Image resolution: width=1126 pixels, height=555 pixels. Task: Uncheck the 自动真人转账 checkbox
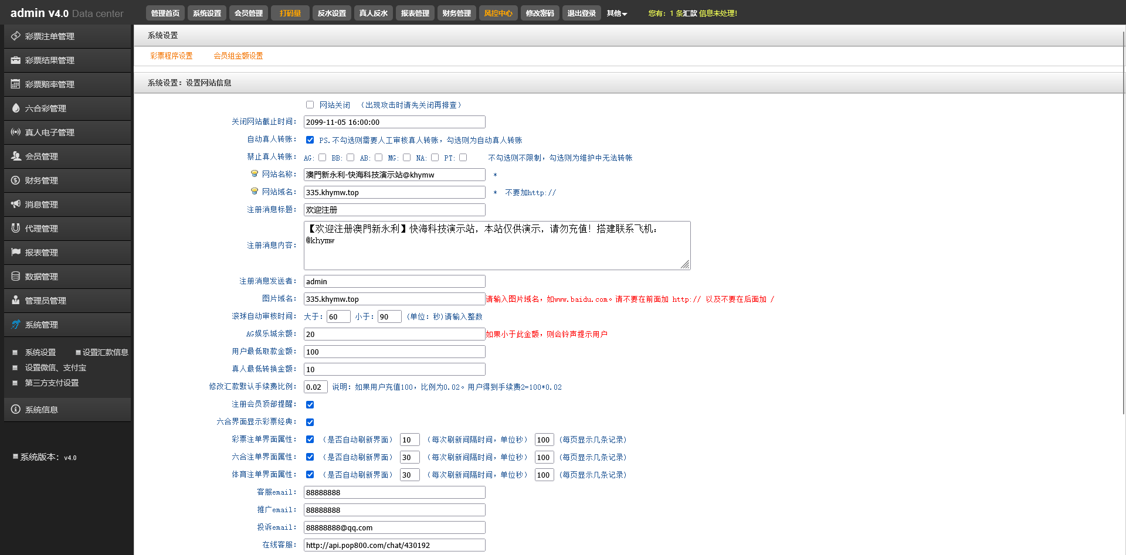310,140
